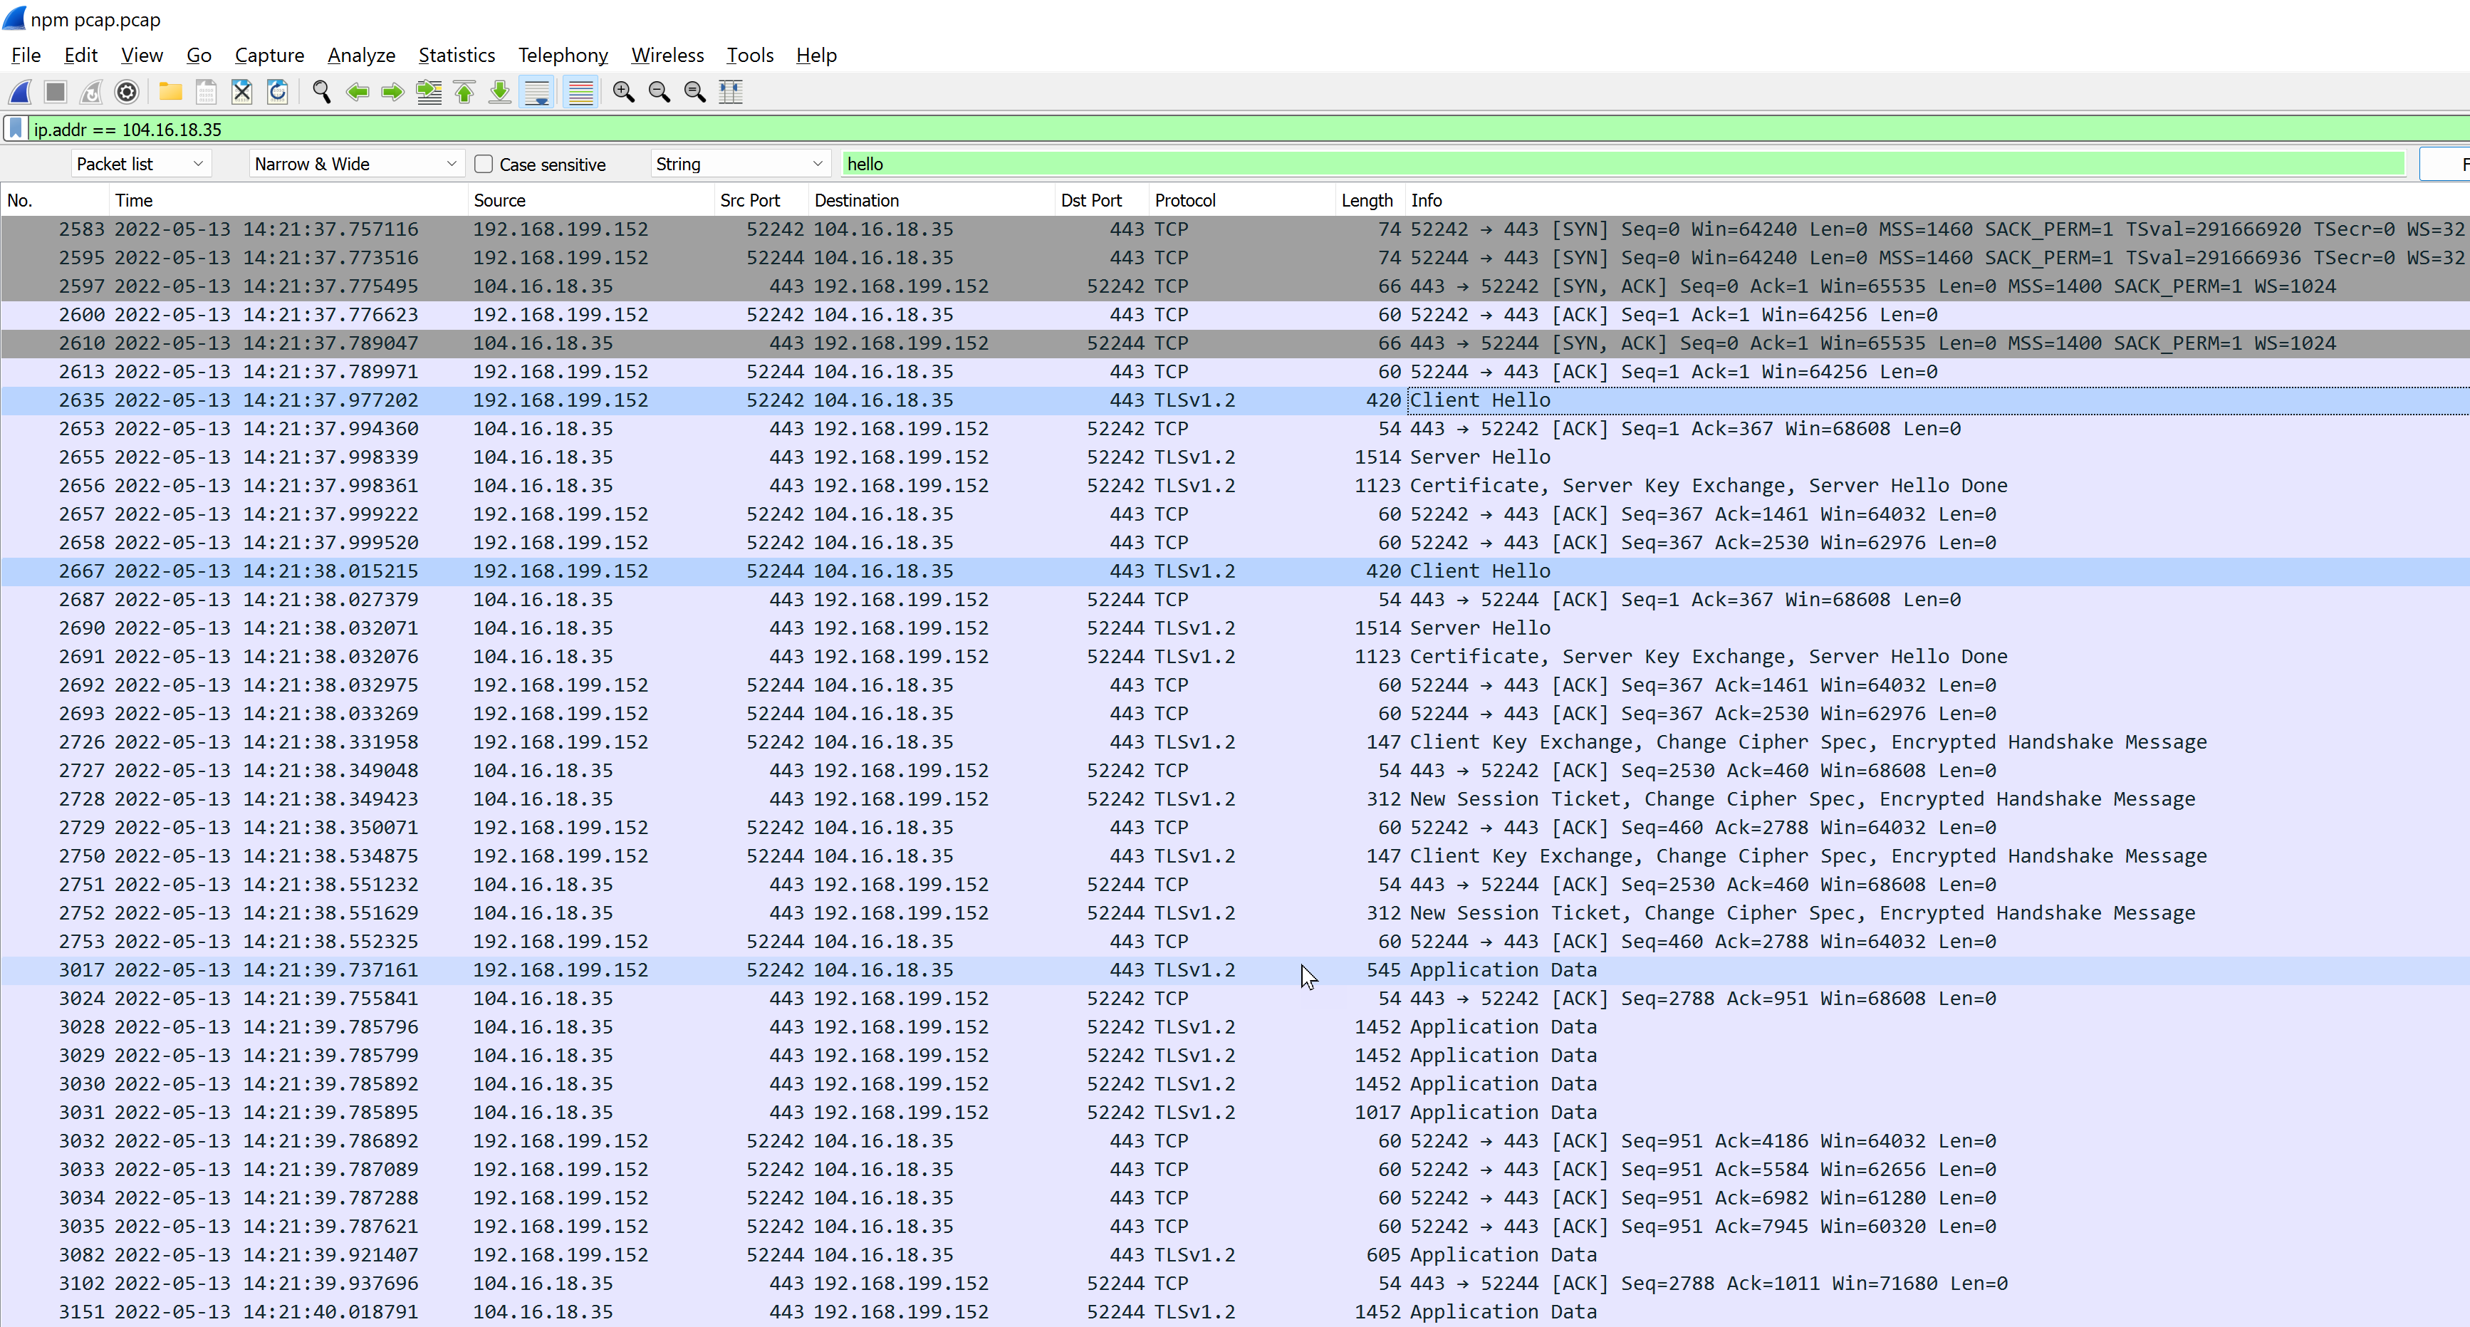Click the search field containing hello
This screenshot has height=1327, width=2470.
coord(1623,164)
